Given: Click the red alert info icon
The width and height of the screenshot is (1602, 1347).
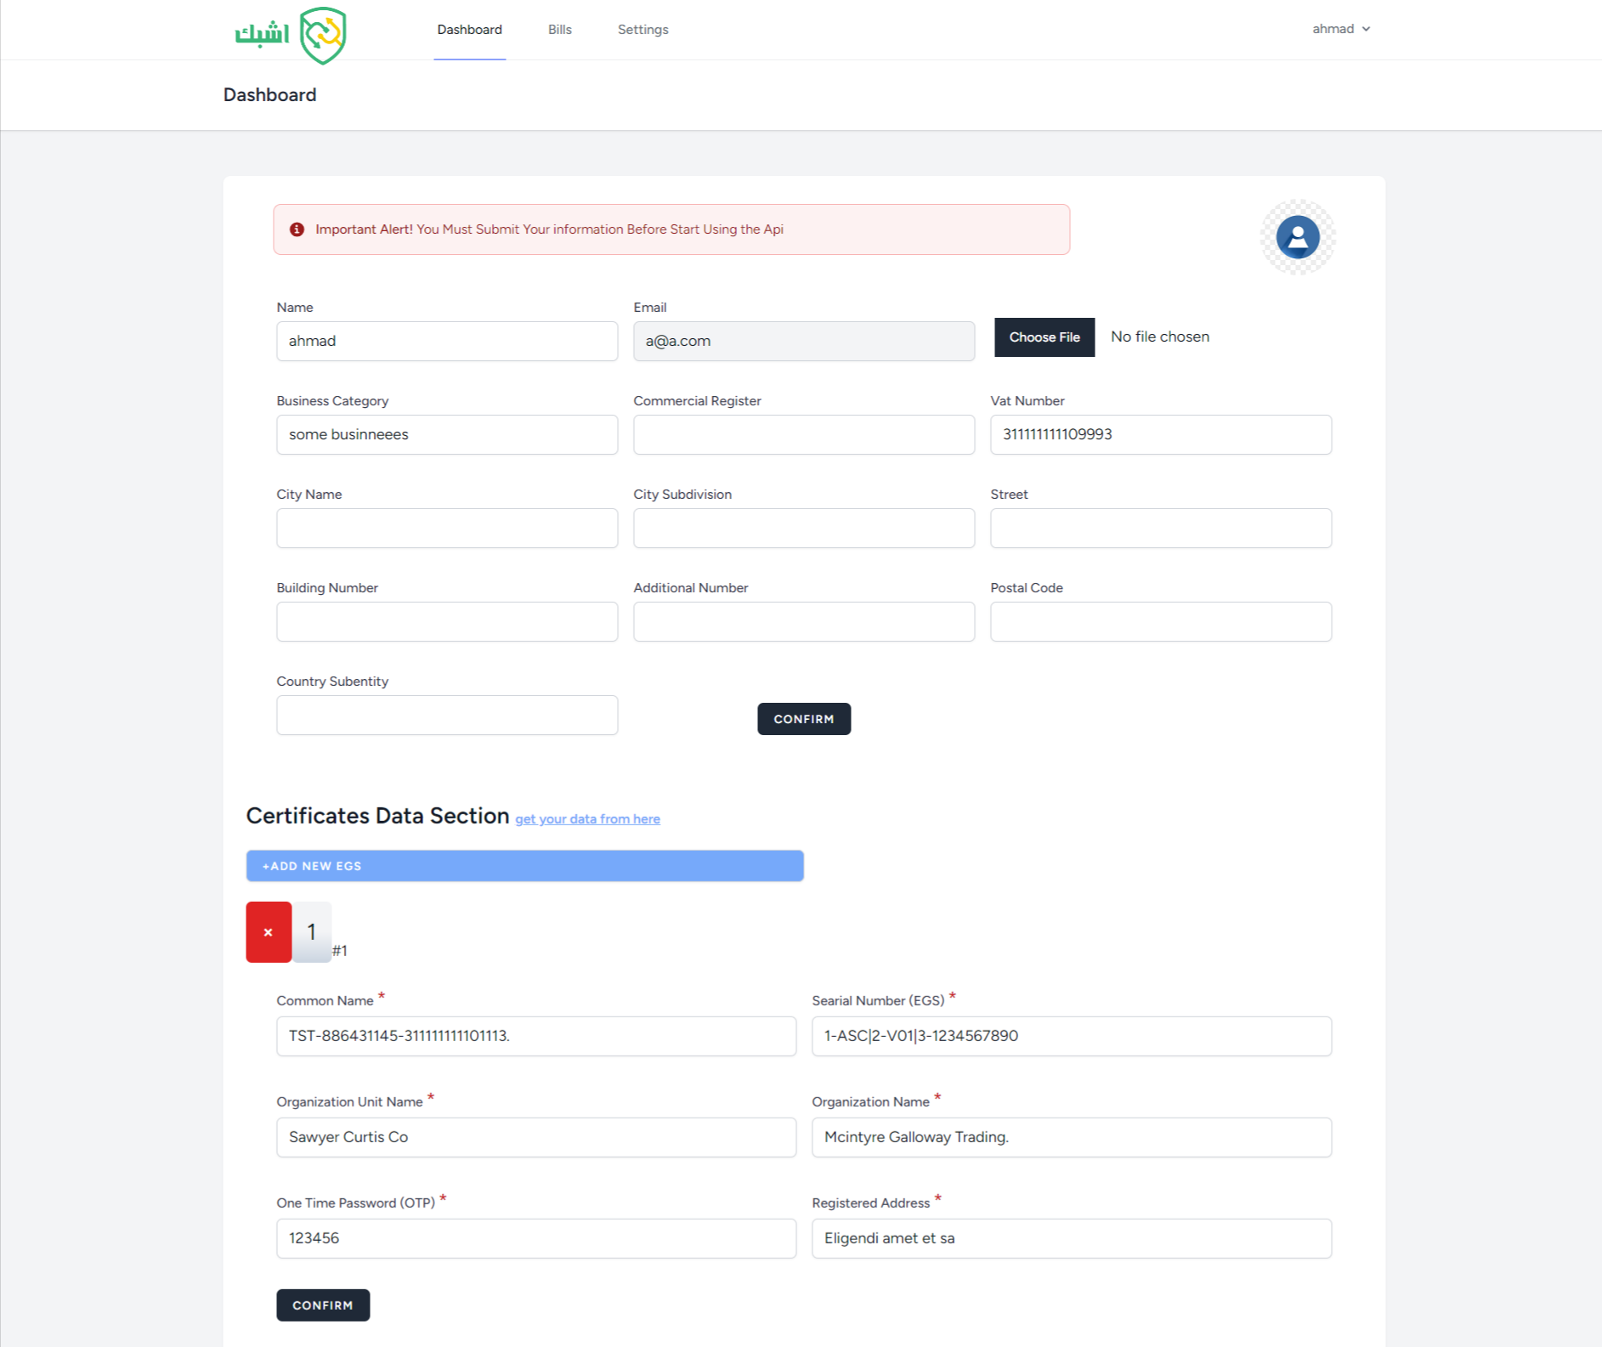Looking at the screenshot, I should click(297, 229).
